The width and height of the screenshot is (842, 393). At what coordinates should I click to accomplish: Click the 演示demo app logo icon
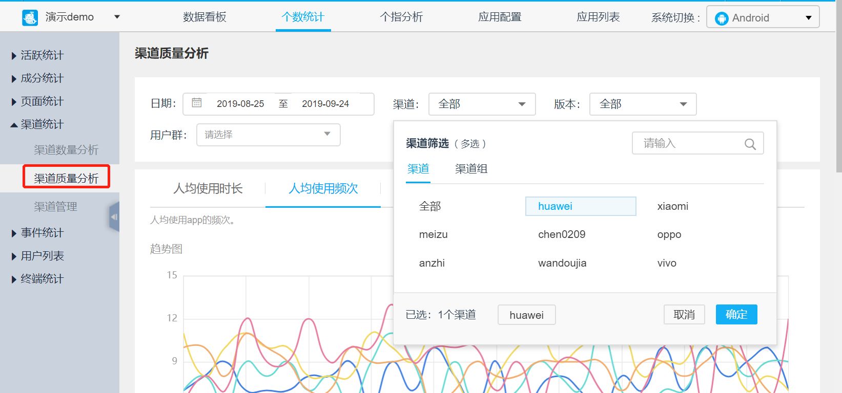[30, 17]
